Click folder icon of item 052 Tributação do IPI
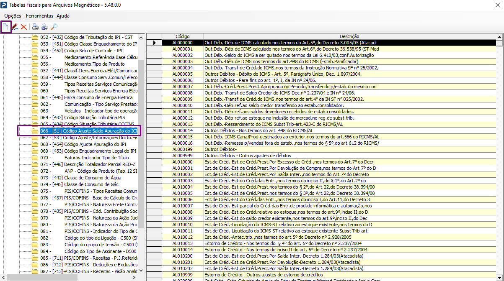The width and height of the screenshot is (504, 281). click(x=35, y=37)
